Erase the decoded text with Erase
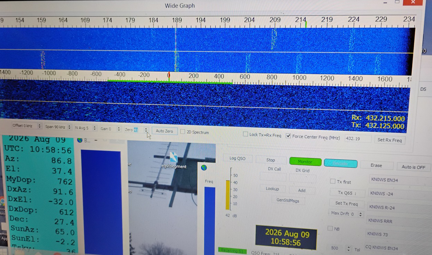 376,165
